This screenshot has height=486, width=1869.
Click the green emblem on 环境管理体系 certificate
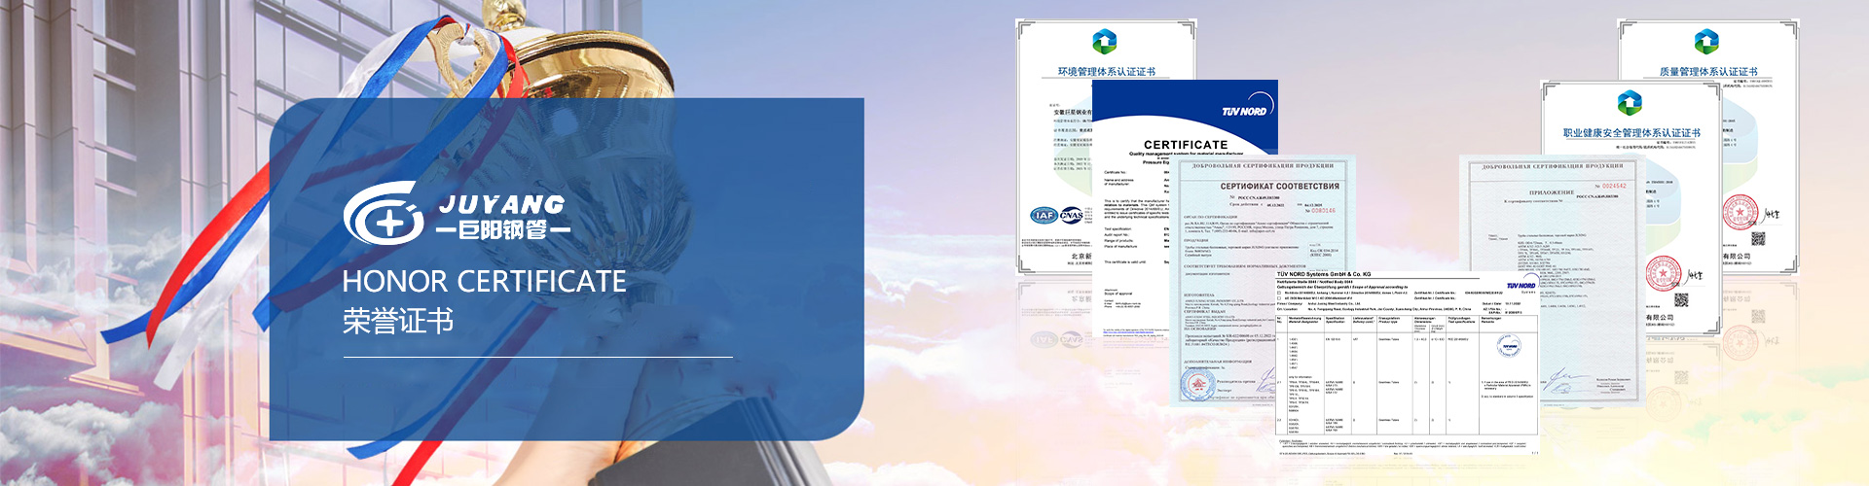[1105, 42]
